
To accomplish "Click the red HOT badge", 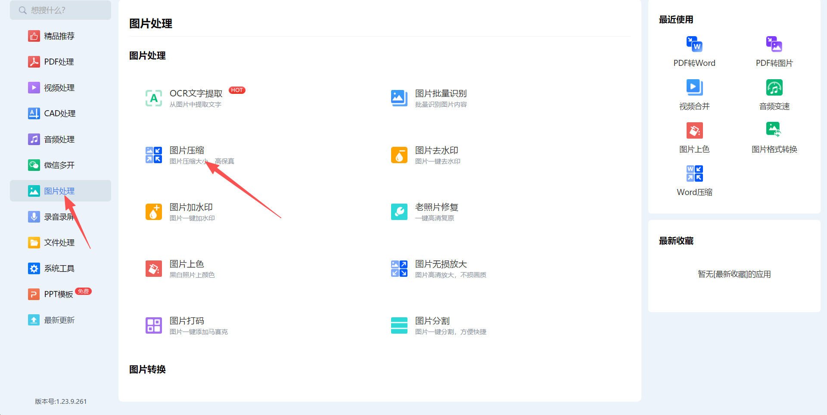I will 237,90.
